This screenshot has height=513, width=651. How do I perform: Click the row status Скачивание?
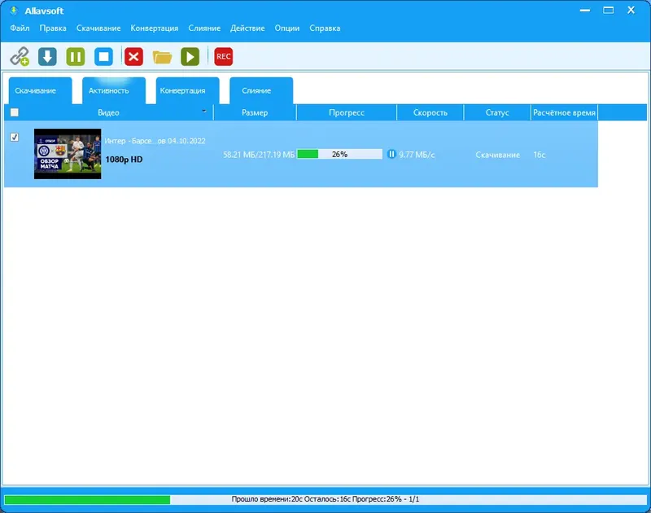pyautogui.click(x=497, y=155)
